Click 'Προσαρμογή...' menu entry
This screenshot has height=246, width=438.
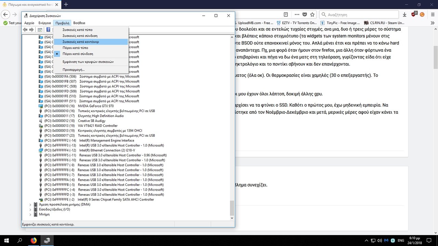[x=74, y=70]
